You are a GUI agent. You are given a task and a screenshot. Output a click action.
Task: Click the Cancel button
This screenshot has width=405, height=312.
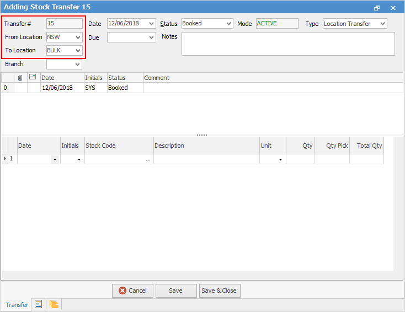[132, 291]
